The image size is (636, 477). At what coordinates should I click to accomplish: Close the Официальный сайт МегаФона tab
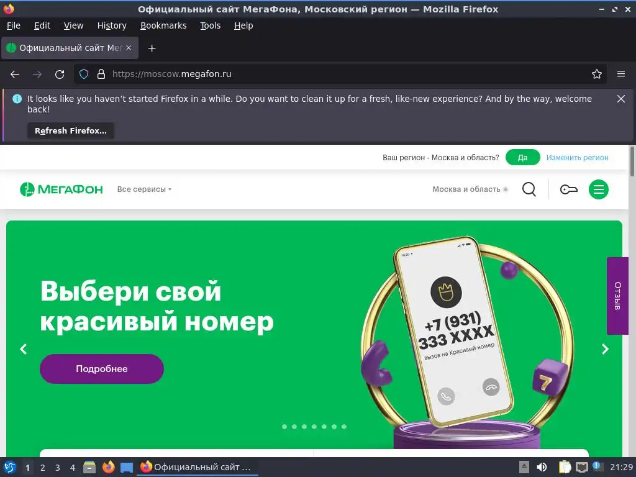[129, 48]
